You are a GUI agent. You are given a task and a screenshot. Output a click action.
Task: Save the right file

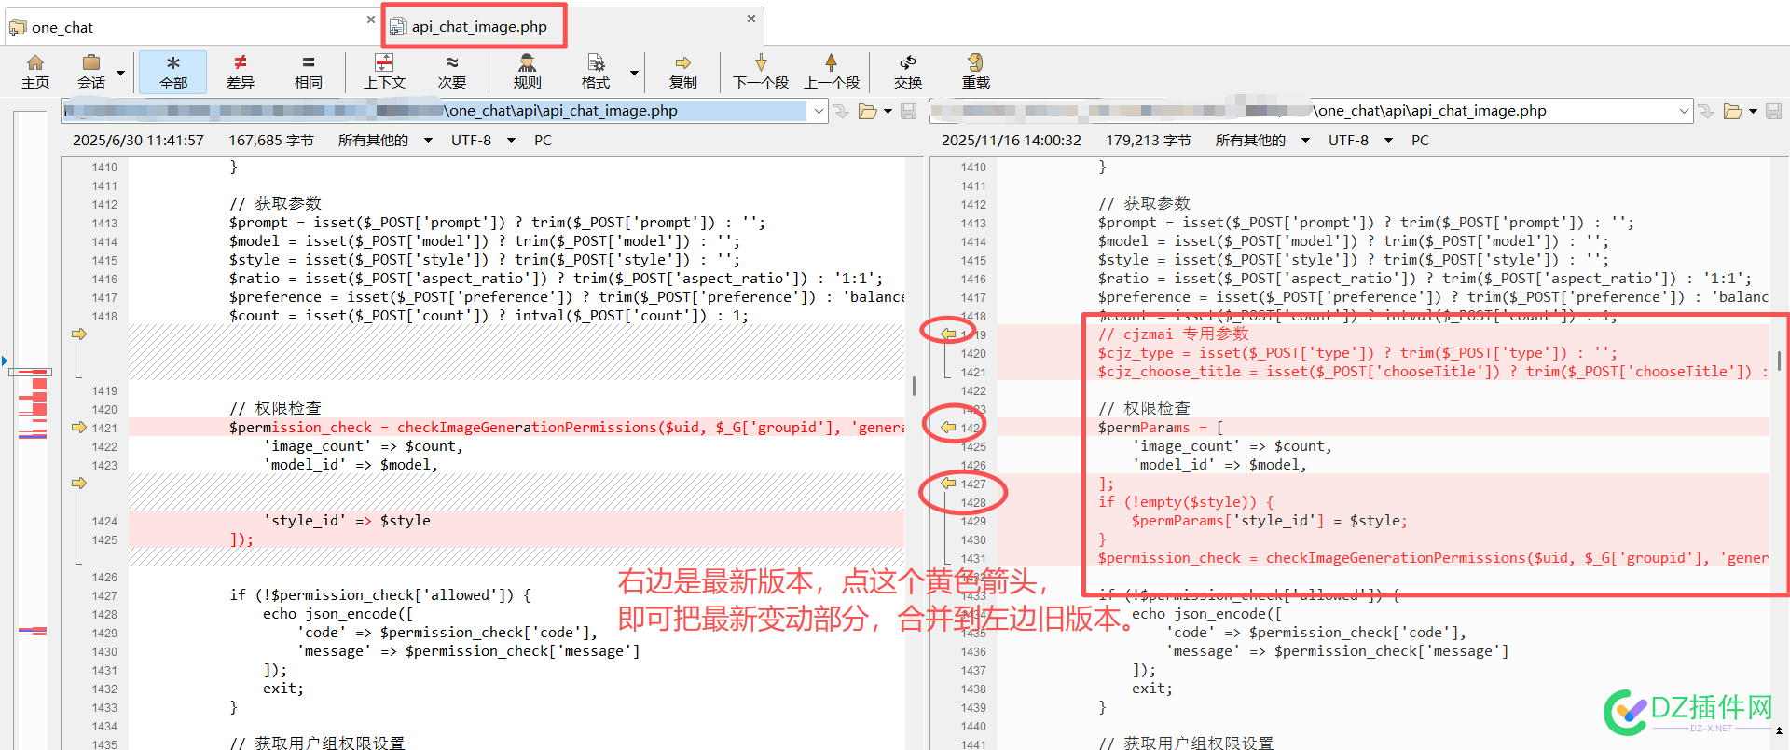[1774, 111]
